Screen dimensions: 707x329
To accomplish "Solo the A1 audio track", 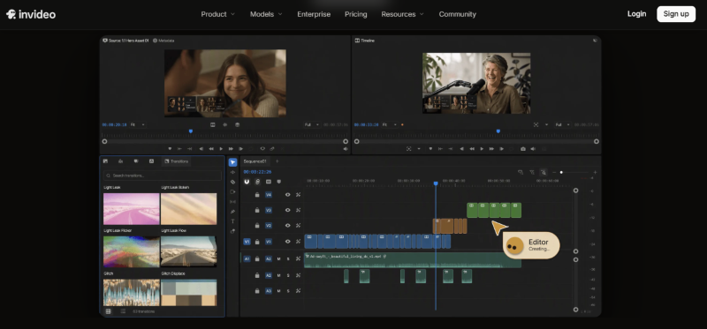I will (288, 258).
